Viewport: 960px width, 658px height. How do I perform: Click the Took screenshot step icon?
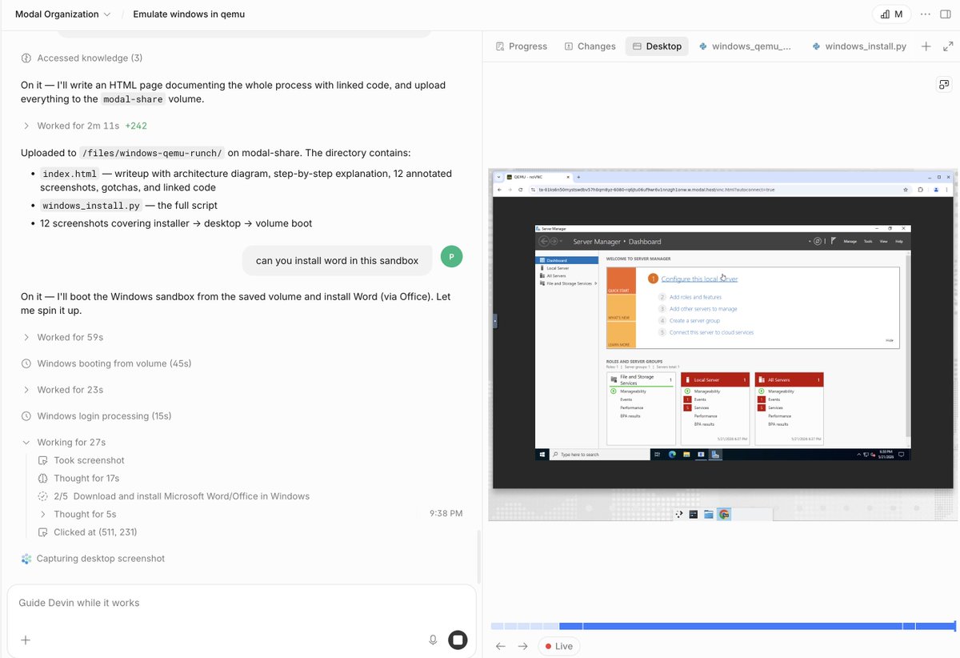tap(43, 460)
